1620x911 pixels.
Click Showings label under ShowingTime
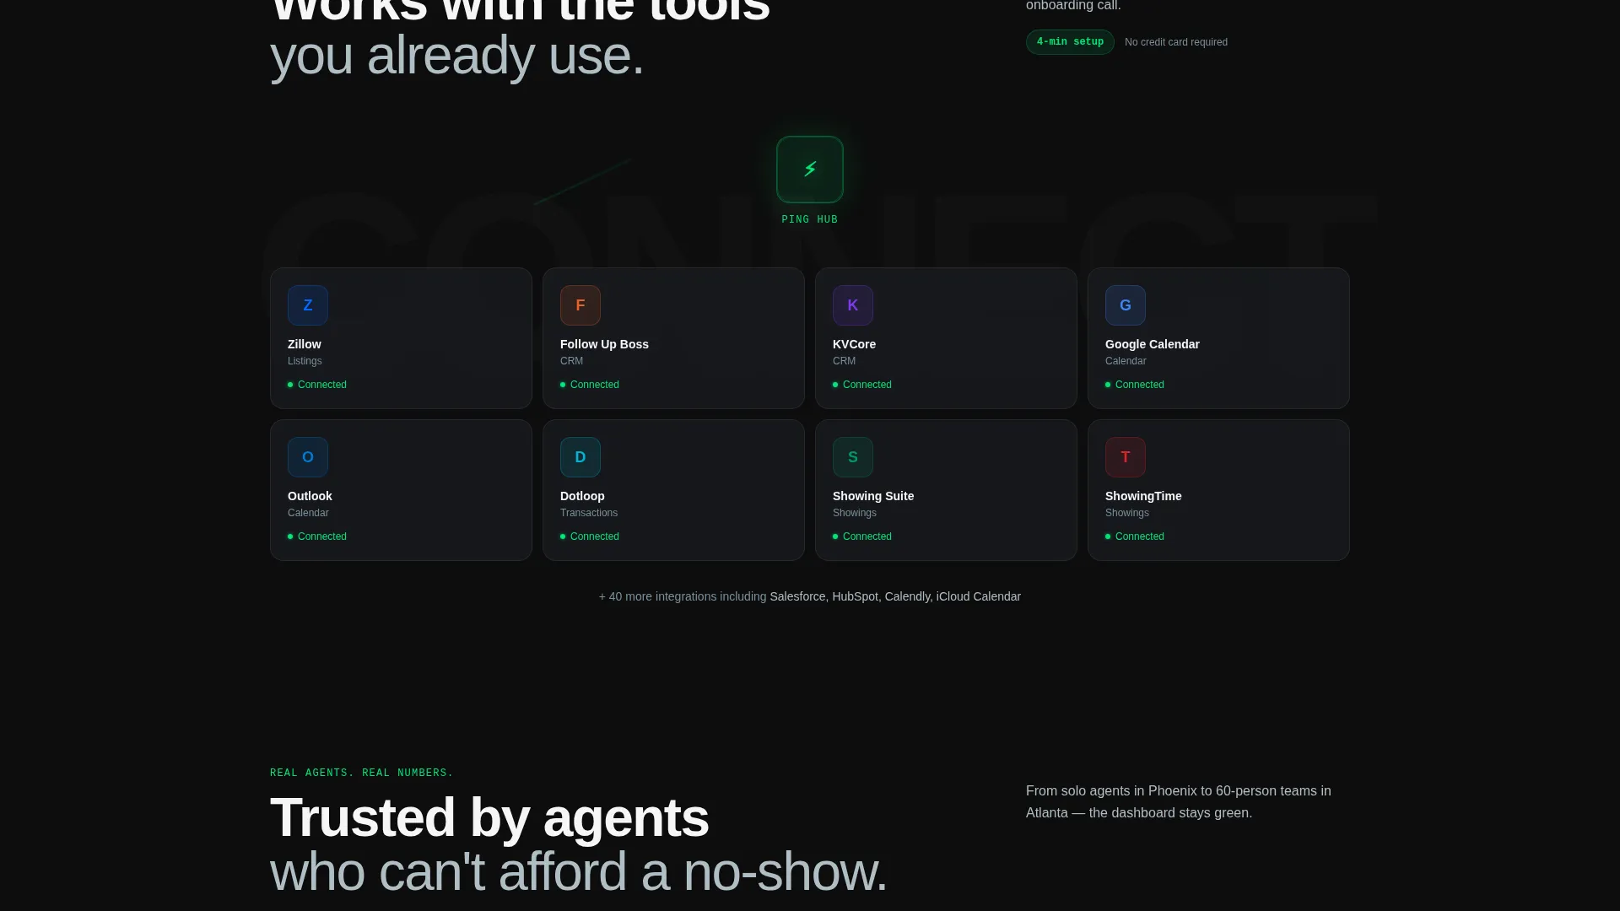point(1127,513)
